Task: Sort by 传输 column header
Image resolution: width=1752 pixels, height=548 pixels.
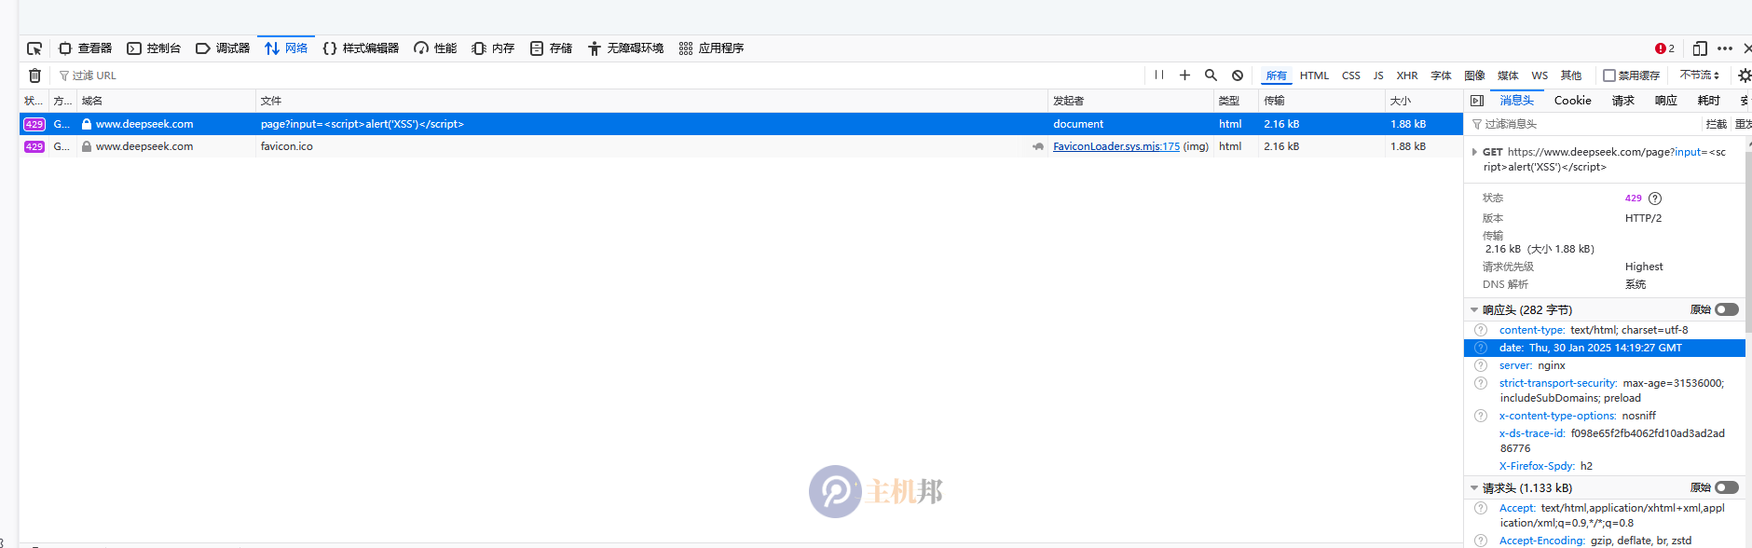Action: [x=1321, y=101]
